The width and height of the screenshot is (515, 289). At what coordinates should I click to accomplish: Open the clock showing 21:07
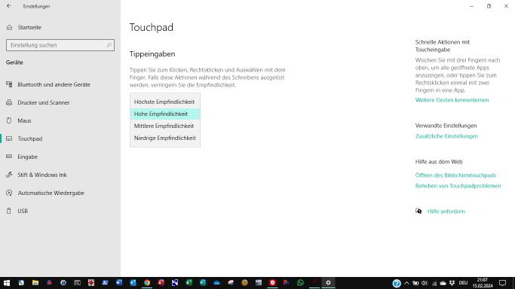pos(483,283)
